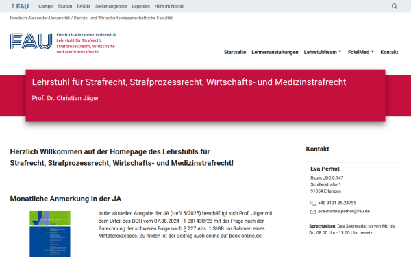Click Rechts- und Wirtschaftswissenschaftliche Fakultät breadcrumb
The image size is (411, 257).
pyautogui.click(x=123, y=18)
